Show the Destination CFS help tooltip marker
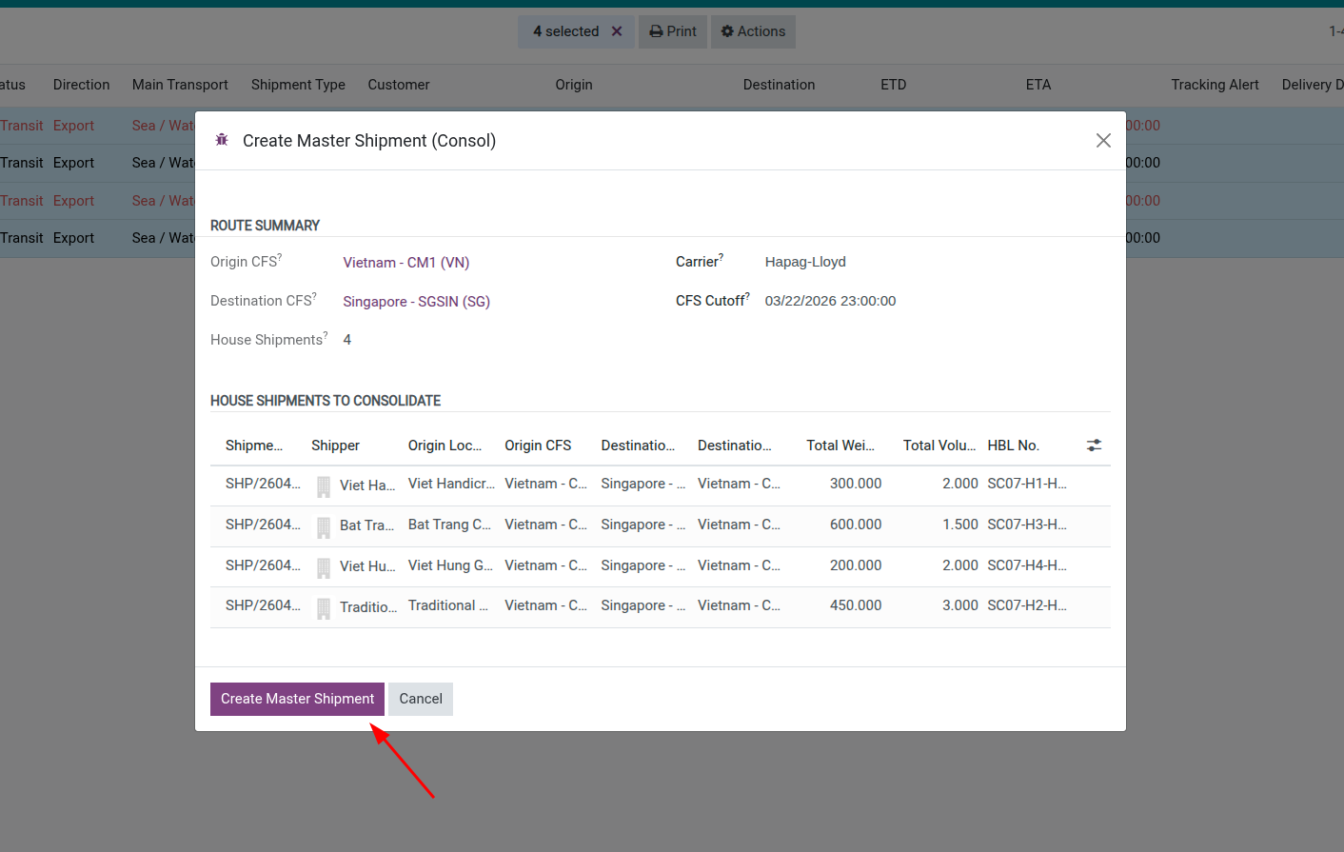 315,294
